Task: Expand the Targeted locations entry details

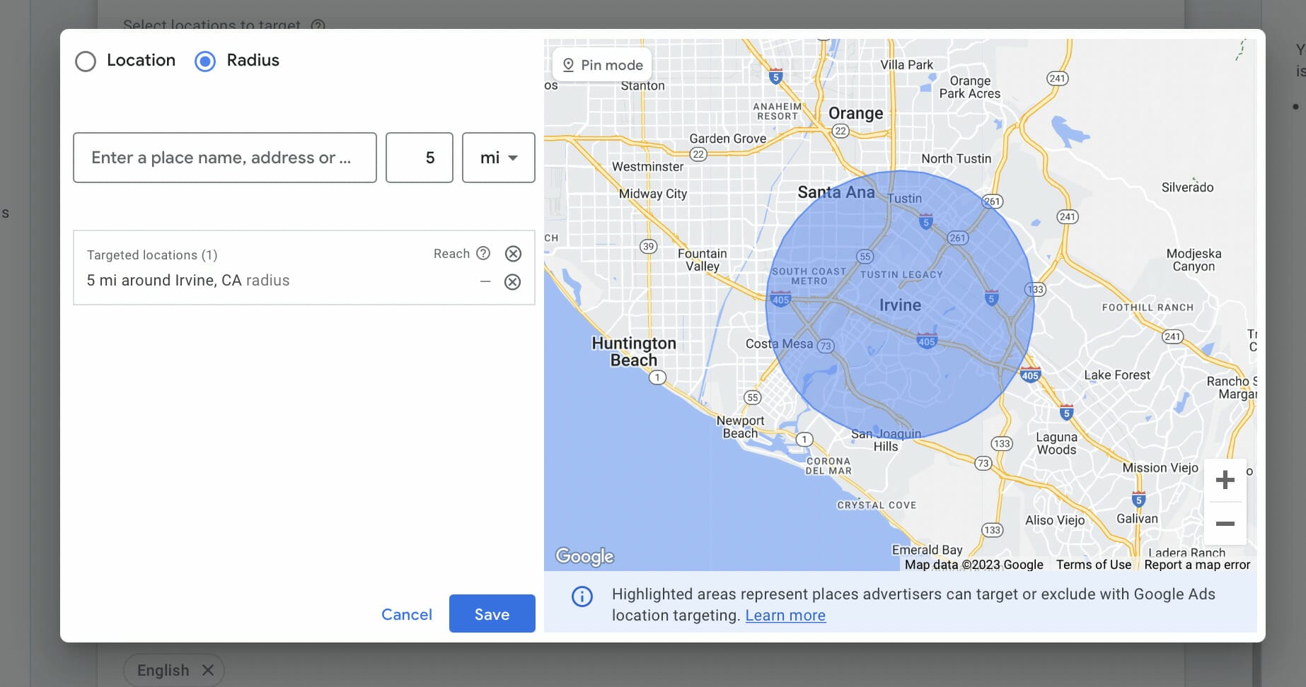Action: pyautogui.click(x=187, y=281)
